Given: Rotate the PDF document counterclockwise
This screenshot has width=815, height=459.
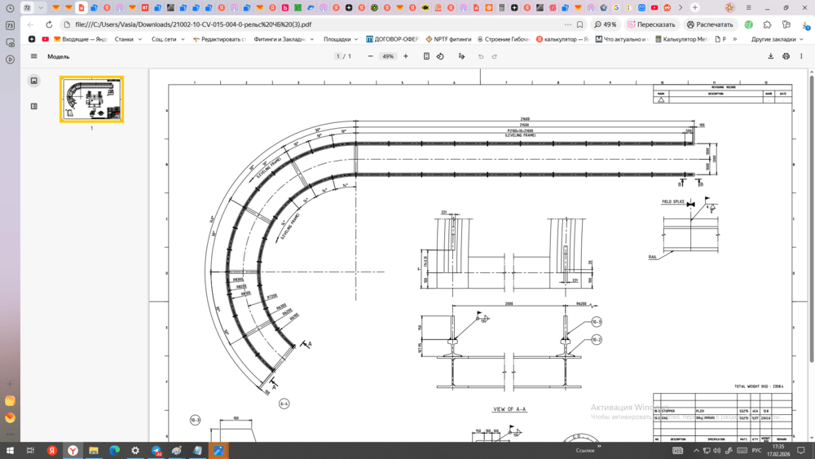Looking at the screenshot, I should 440,56.
